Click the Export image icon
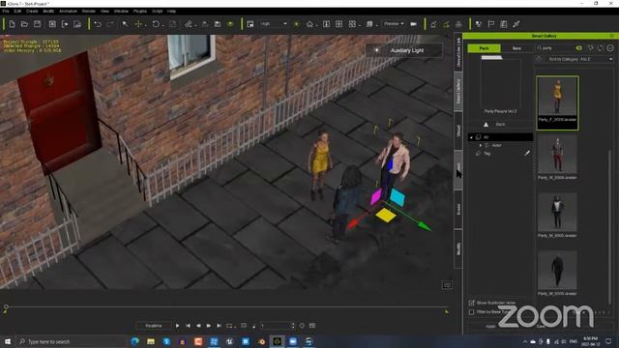619x348 pixels. coord(77,24)
